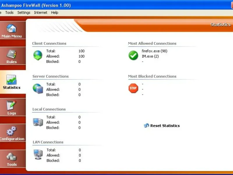Click the firefox.exe (98) entry
233x175 pixels.
pyautogui.click(x=155, y=51)
